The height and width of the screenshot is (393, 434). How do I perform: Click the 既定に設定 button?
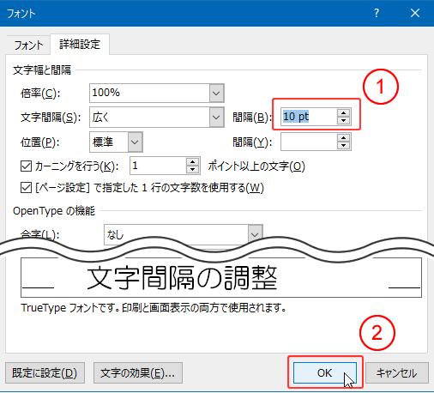point(45,372)
